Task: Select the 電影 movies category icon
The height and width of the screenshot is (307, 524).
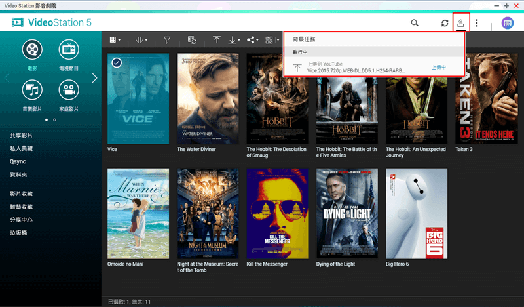Action: [x=32, y=50]
